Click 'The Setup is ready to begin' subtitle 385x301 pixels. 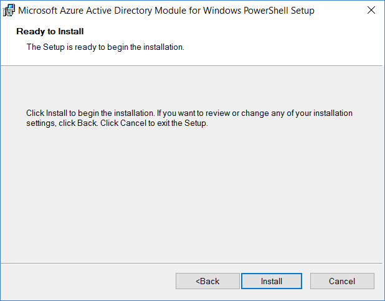click(105, 47)
